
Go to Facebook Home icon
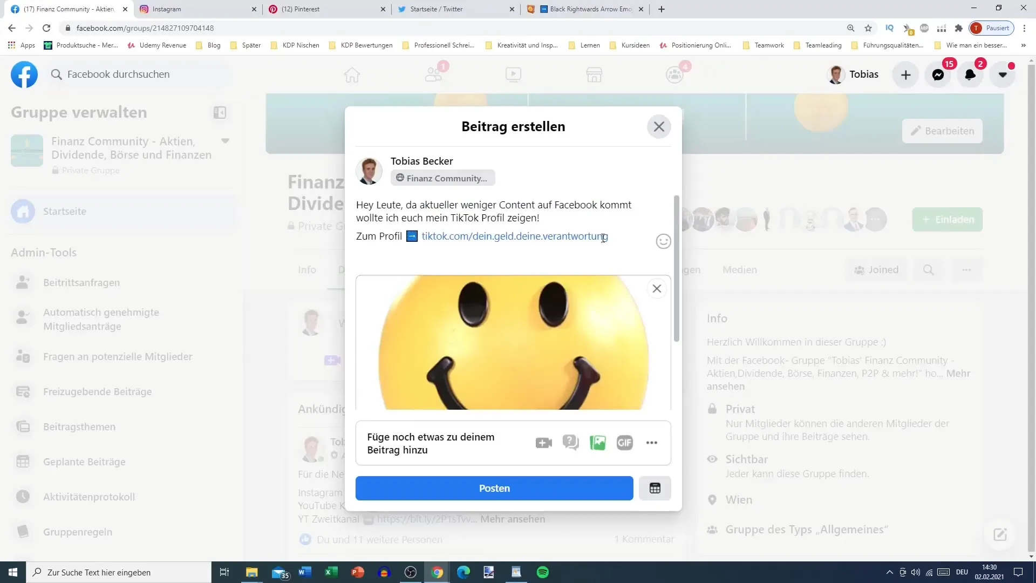tap(352, 74)
